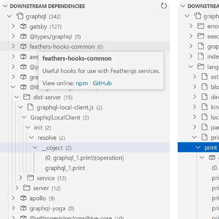Collapse the init (2) node
Screen dimensions: 219x219
pos(28,127)
